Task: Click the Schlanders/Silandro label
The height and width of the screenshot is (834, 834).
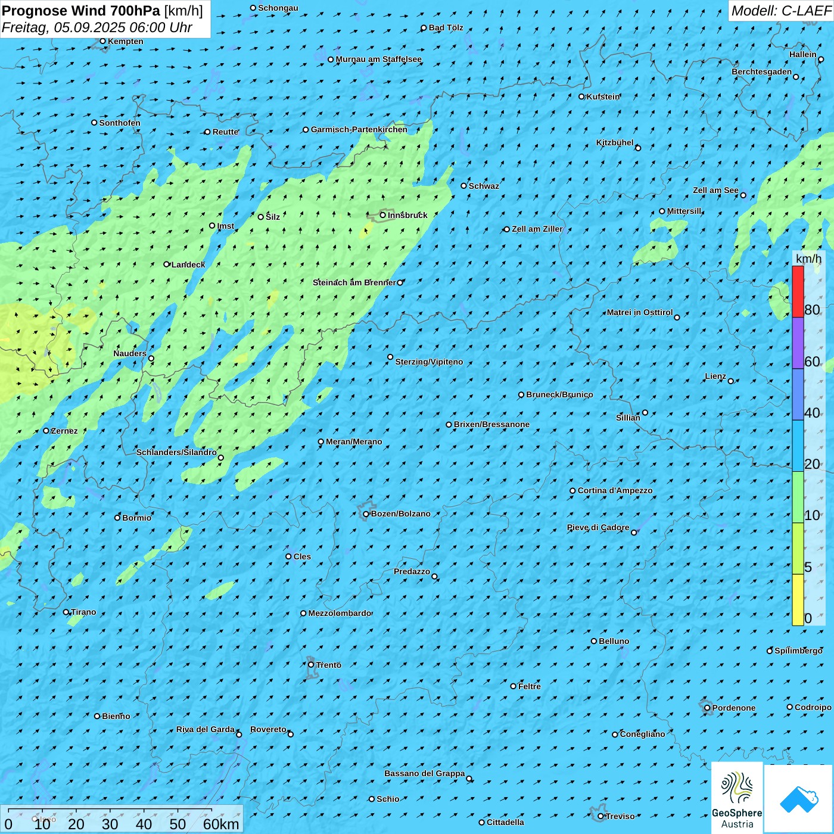Action: [176, 452]
